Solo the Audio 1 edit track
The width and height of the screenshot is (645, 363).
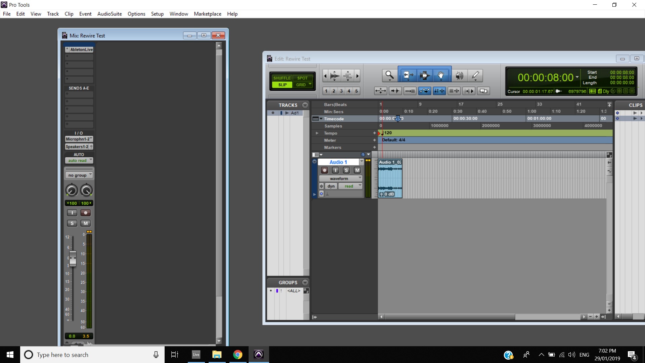346,170
